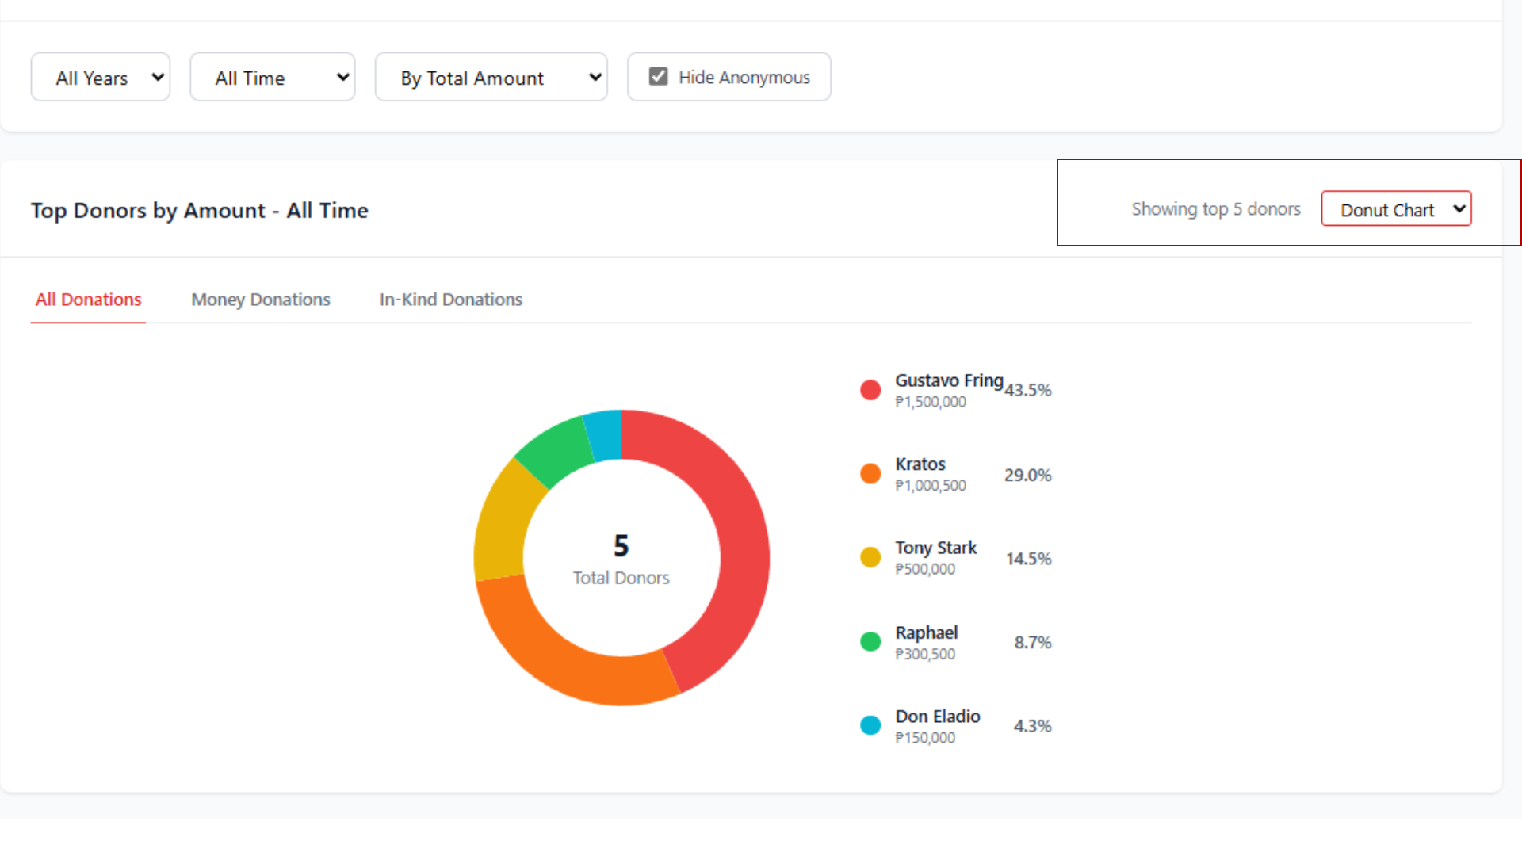Click the yellow Tony Stark legend dot
This screenshot has height=856, width=1522.
click(x=870, y=558)
